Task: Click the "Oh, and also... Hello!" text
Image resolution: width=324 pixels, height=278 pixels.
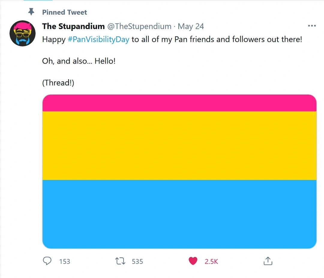Action: point(79,61)
